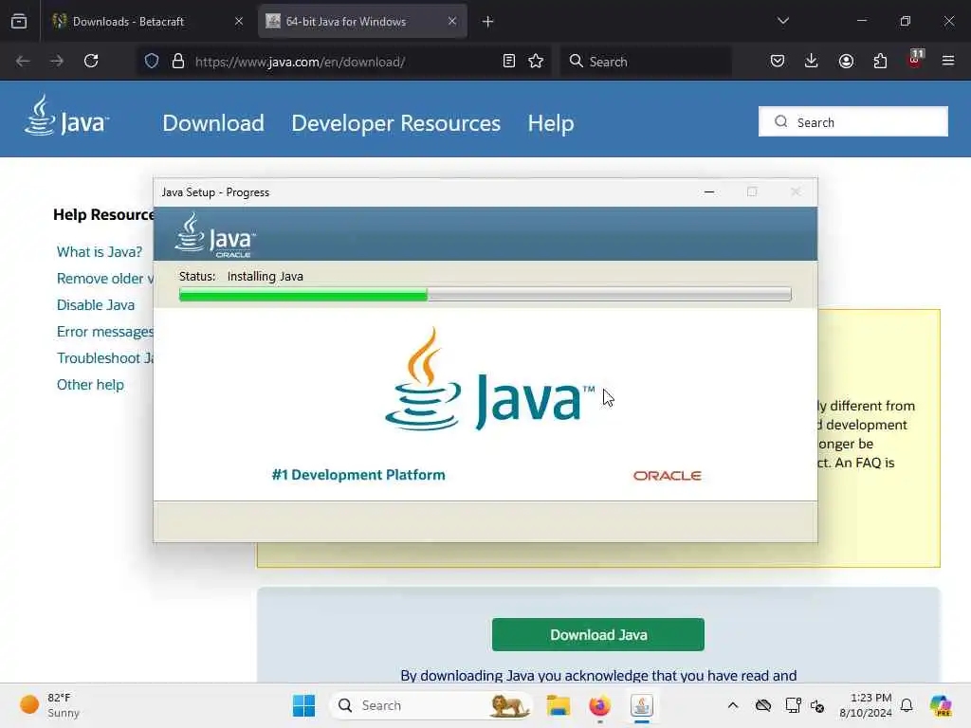Click the display/network tray icon
Screen dimensions: 971x728
(x=793, y=705)
